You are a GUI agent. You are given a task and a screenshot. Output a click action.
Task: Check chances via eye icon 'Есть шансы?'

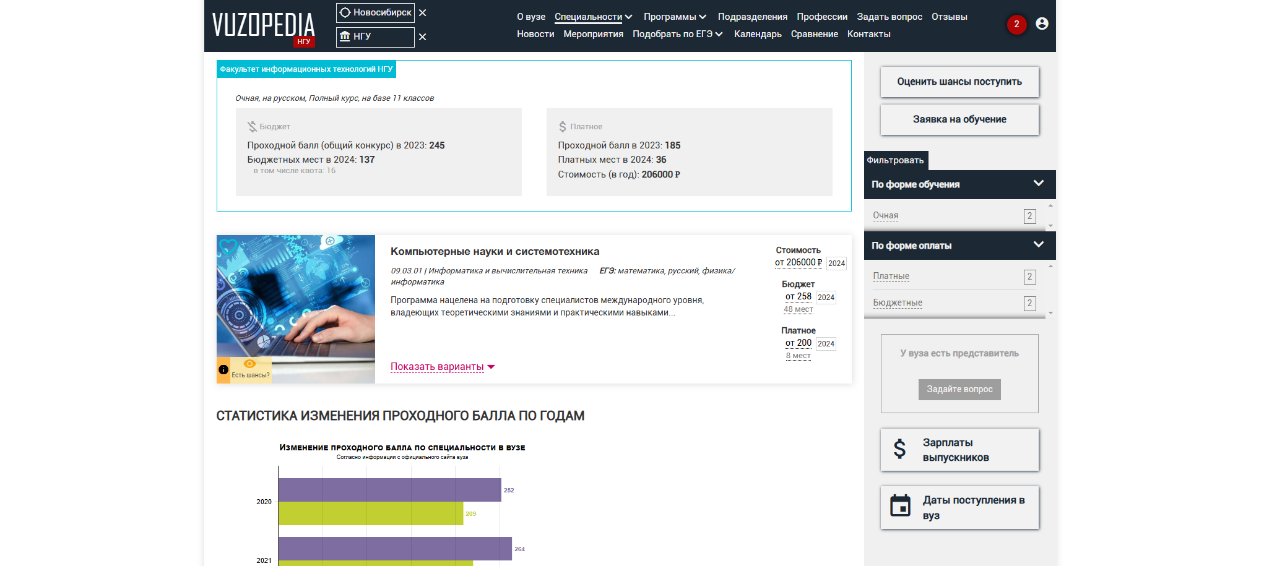pos(250,369)
